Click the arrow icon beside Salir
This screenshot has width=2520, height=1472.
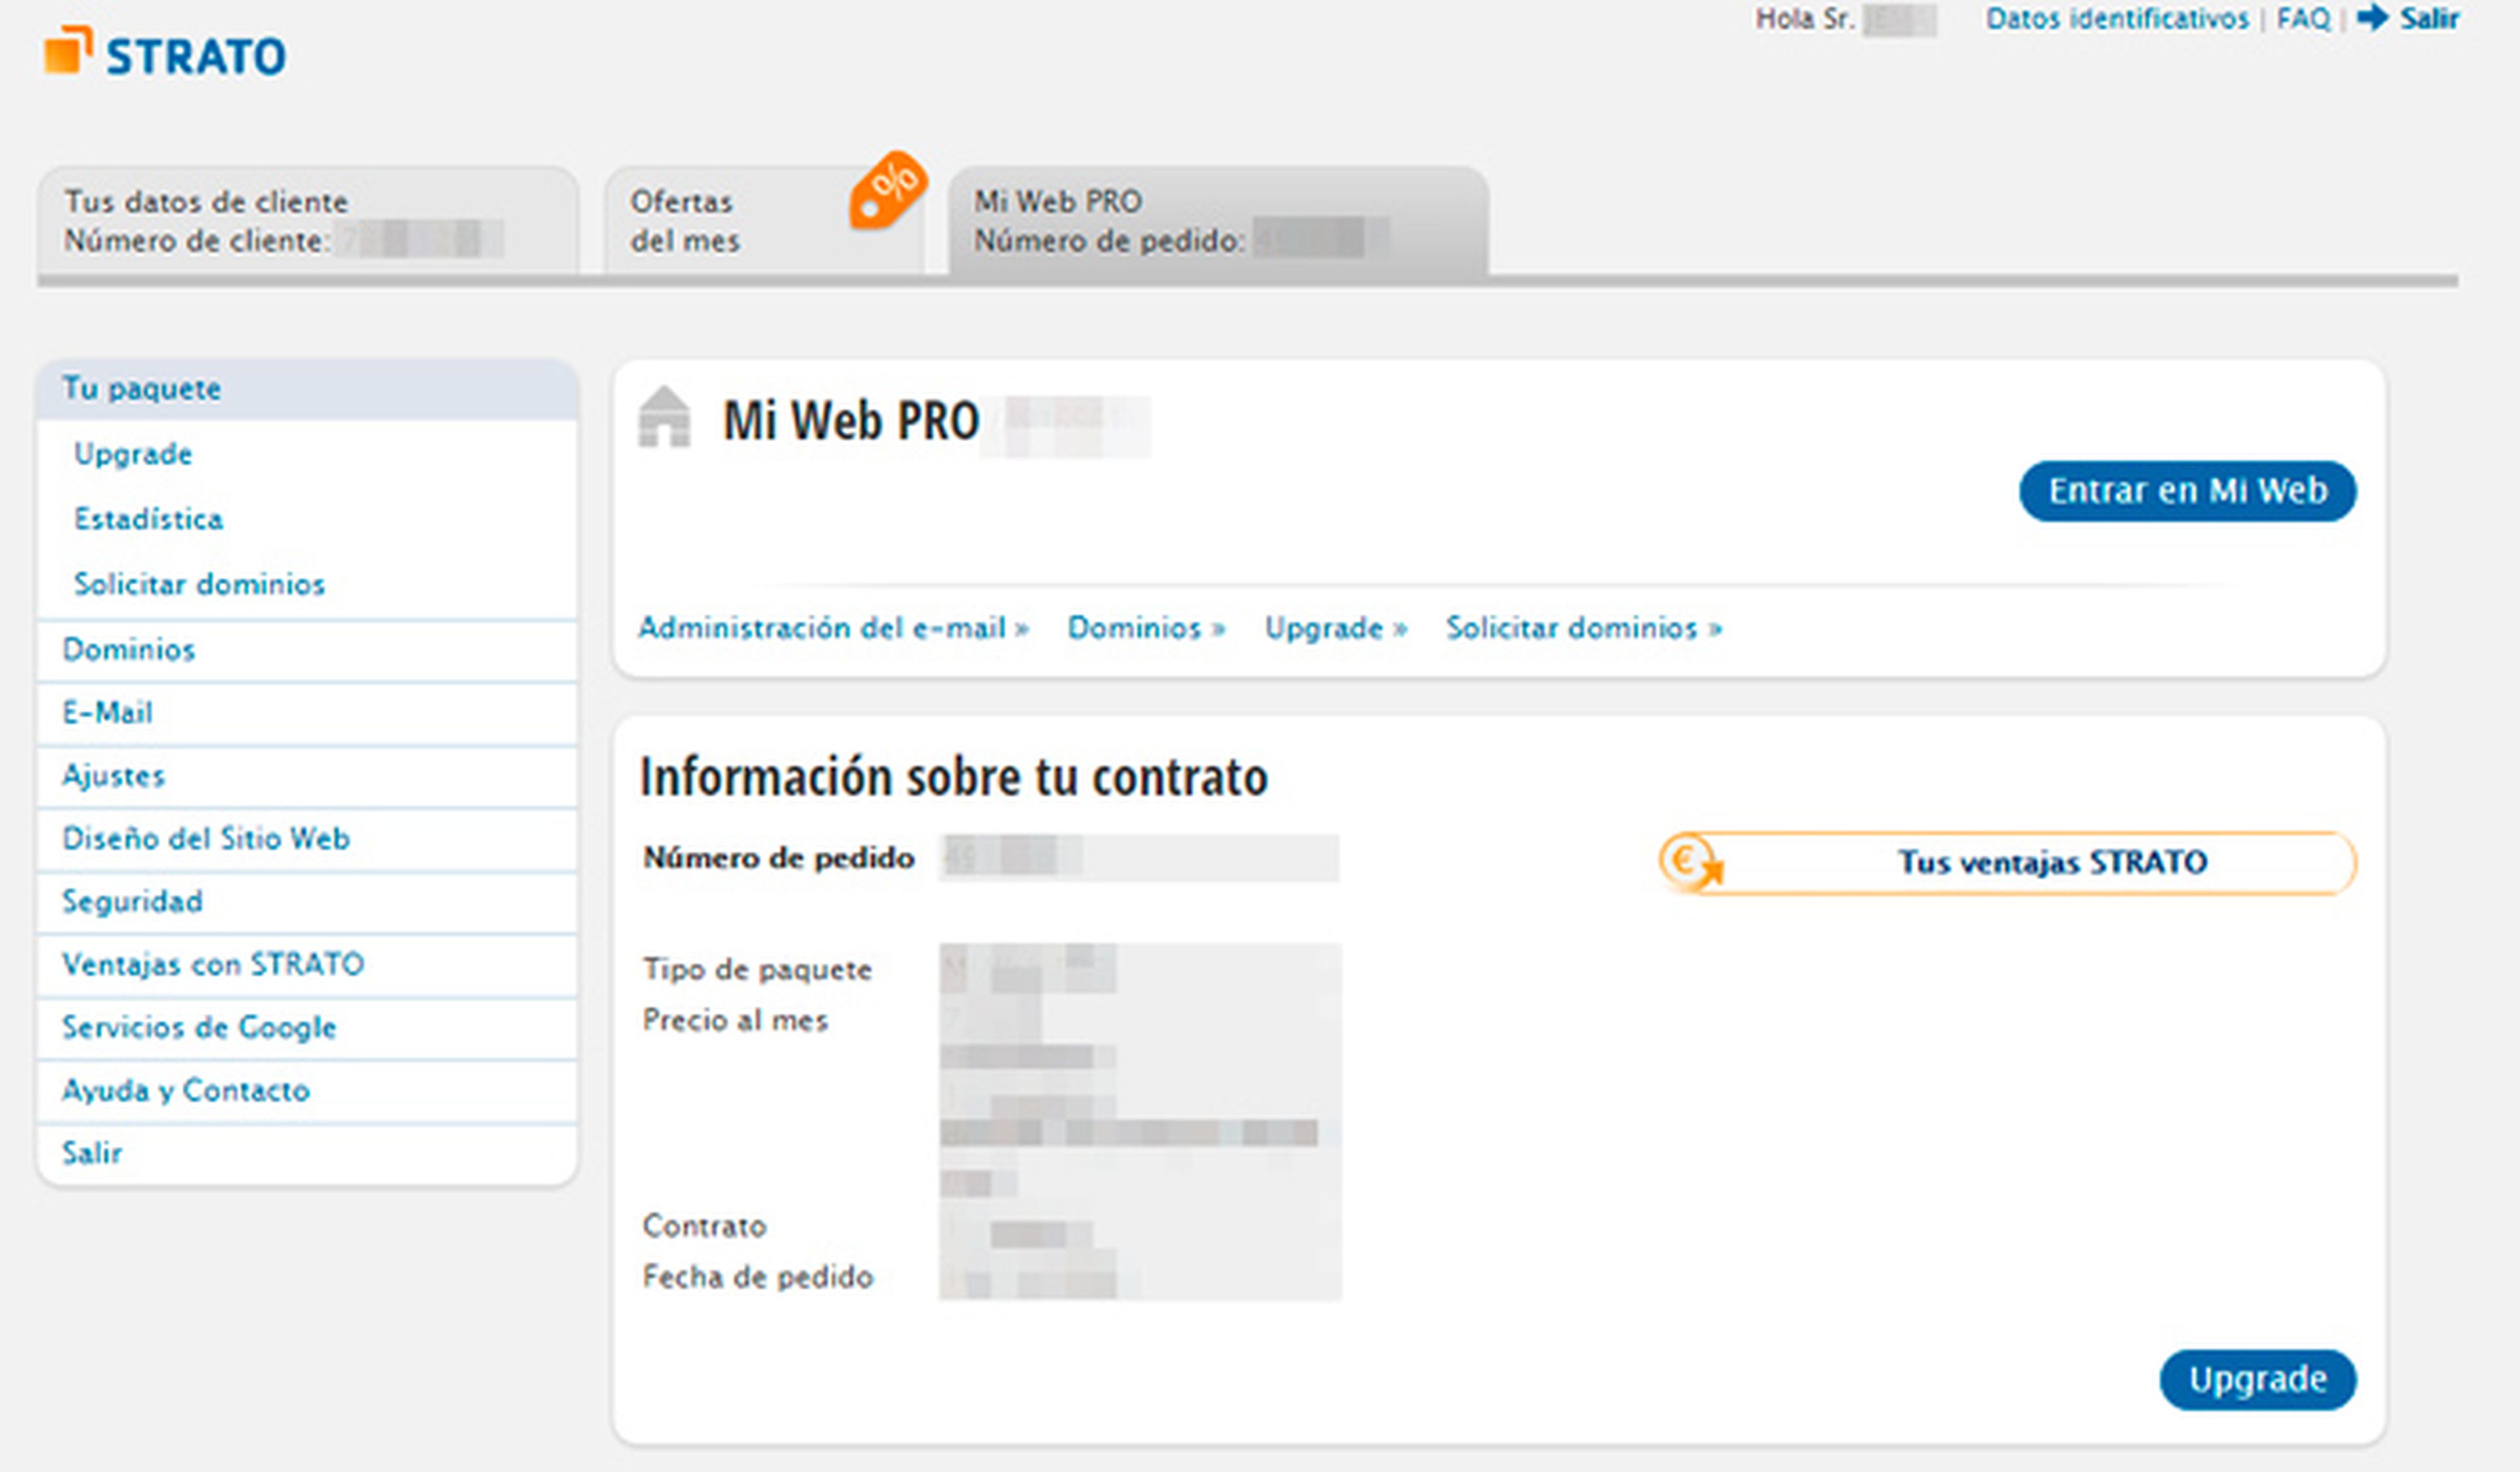tap(2373, 18)
